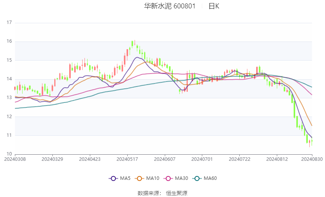
Task: Click the chart title 华新水泥 600801
Action: (169, 6)
